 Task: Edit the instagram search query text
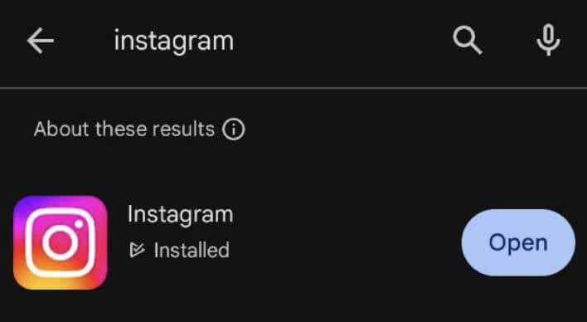tap(174, 41)
